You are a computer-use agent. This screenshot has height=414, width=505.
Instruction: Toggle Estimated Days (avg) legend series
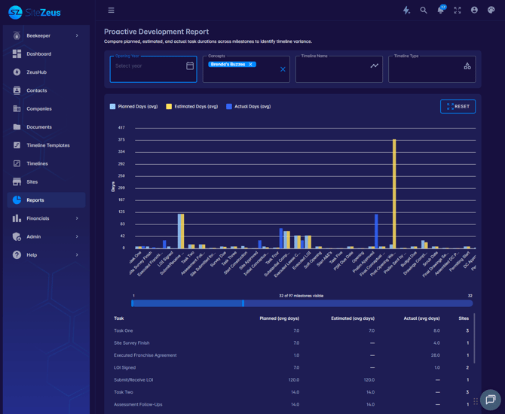192,106
